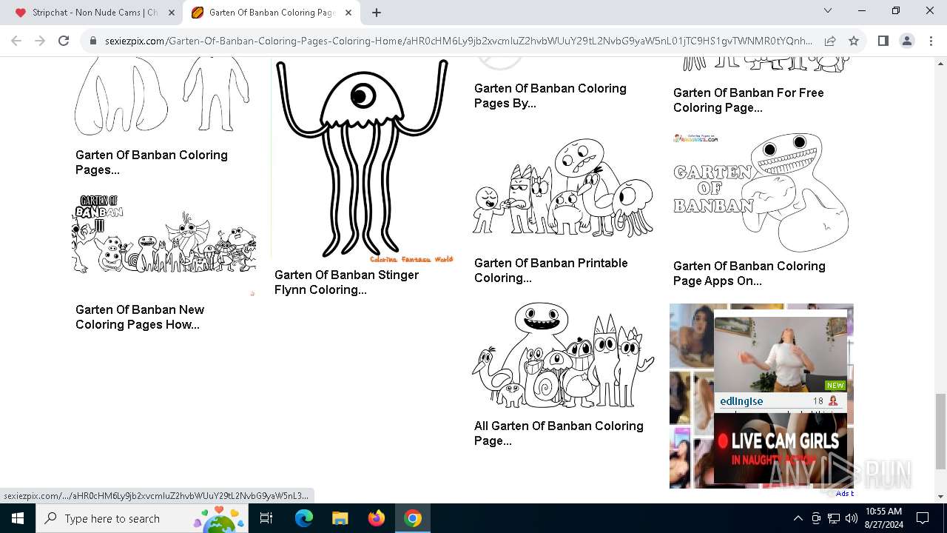Open File Explorer from the taskbar

340,518
